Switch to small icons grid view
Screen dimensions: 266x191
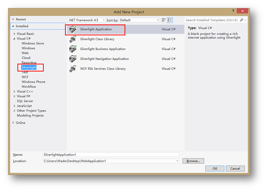(x=163, y=20)
